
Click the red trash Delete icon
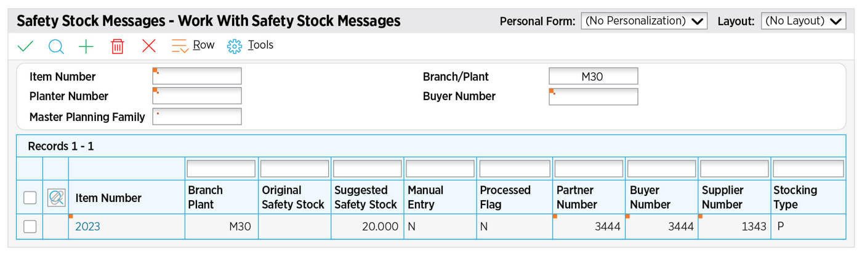117,46
